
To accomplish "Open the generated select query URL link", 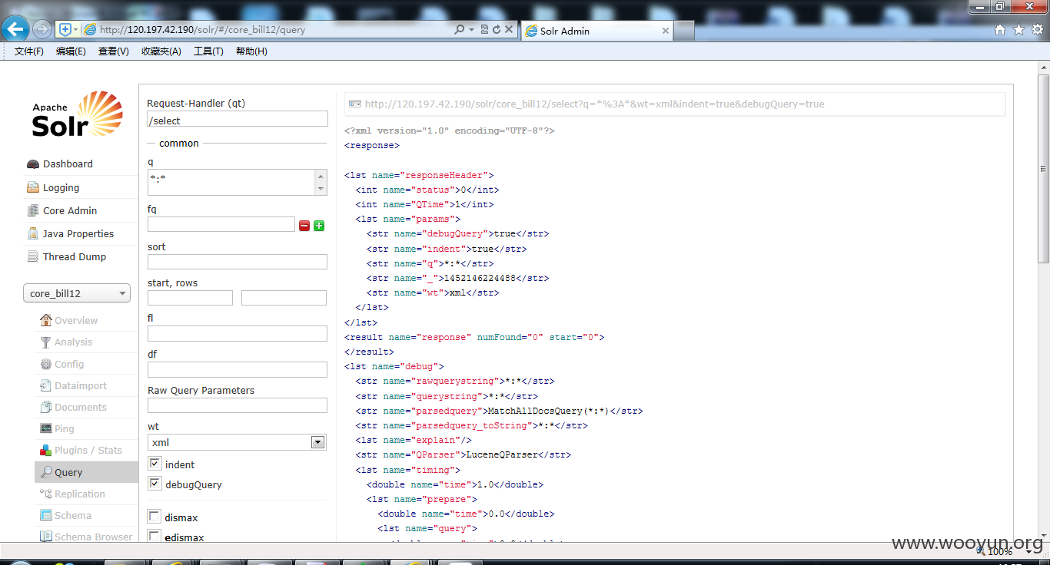I will tap(594, 104).
